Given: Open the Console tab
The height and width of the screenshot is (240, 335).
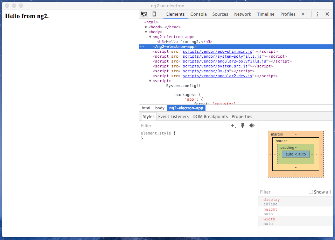Looking at the screenshot, I should 198,14.
